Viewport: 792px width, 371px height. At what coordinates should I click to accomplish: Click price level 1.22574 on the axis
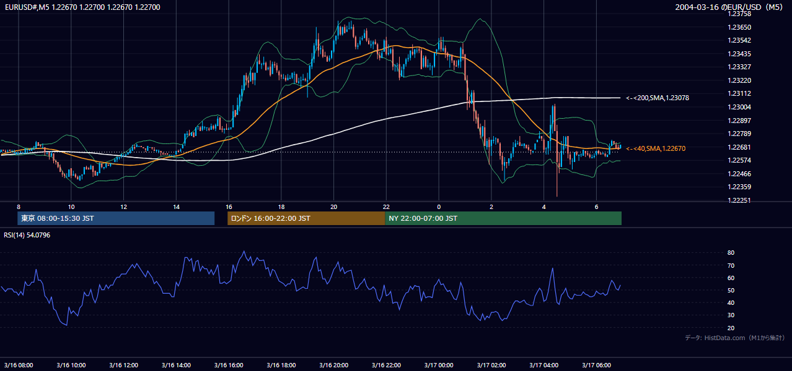click(739, 160)
